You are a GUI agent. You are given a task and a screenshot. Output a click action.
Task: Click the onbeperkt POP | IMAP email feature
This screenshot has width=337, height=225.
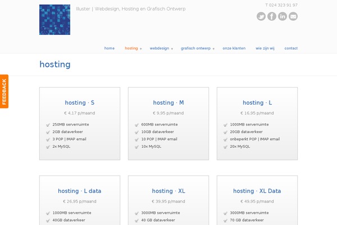click(255, 139)
